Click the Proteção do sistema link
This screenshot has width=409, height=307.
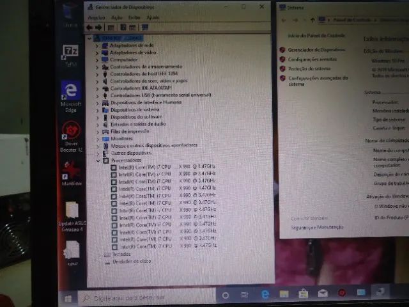click(309, 68)
